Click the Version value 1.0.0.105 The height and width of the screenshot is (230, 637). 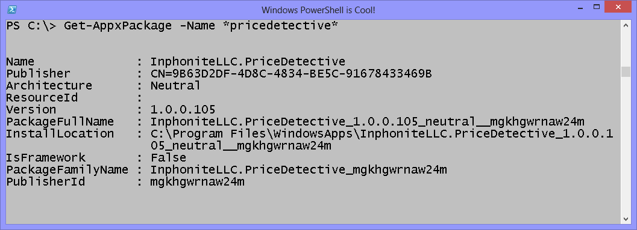(183, 110)
